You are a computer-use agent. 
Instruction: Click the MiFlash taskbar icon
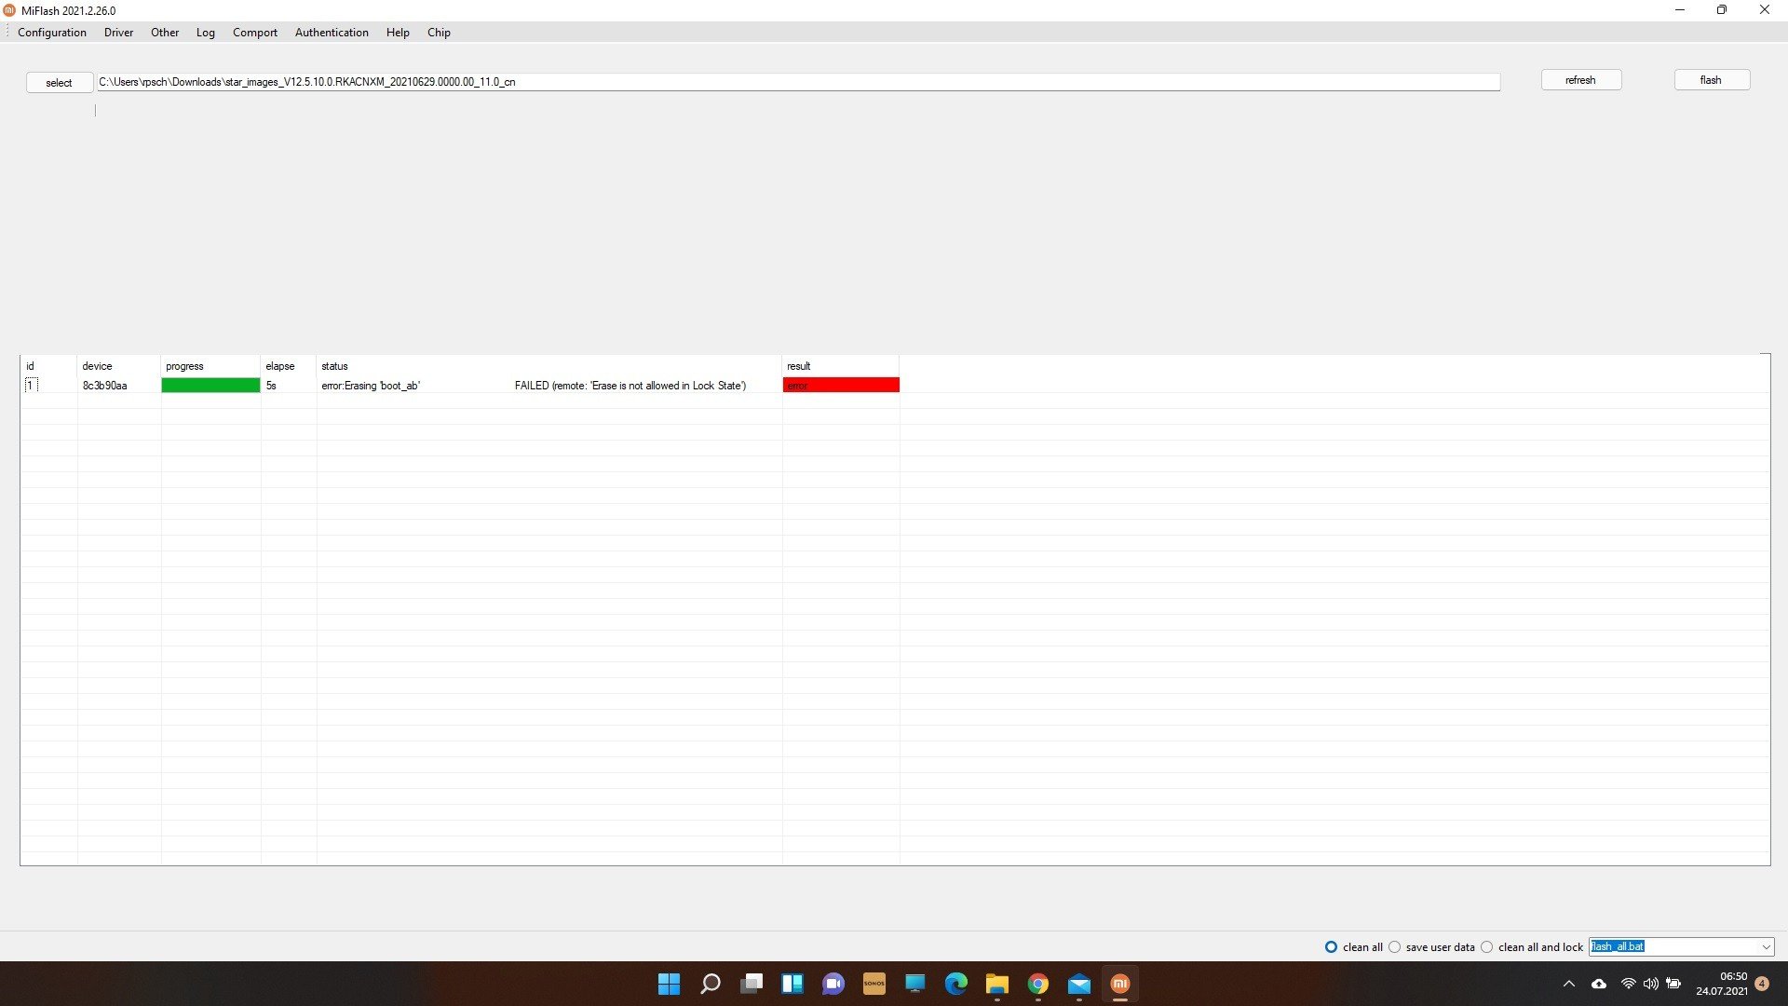(1120, 984)
